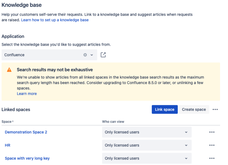
Task: Click the Who can view column header
Action: click(x=113, y=122)
